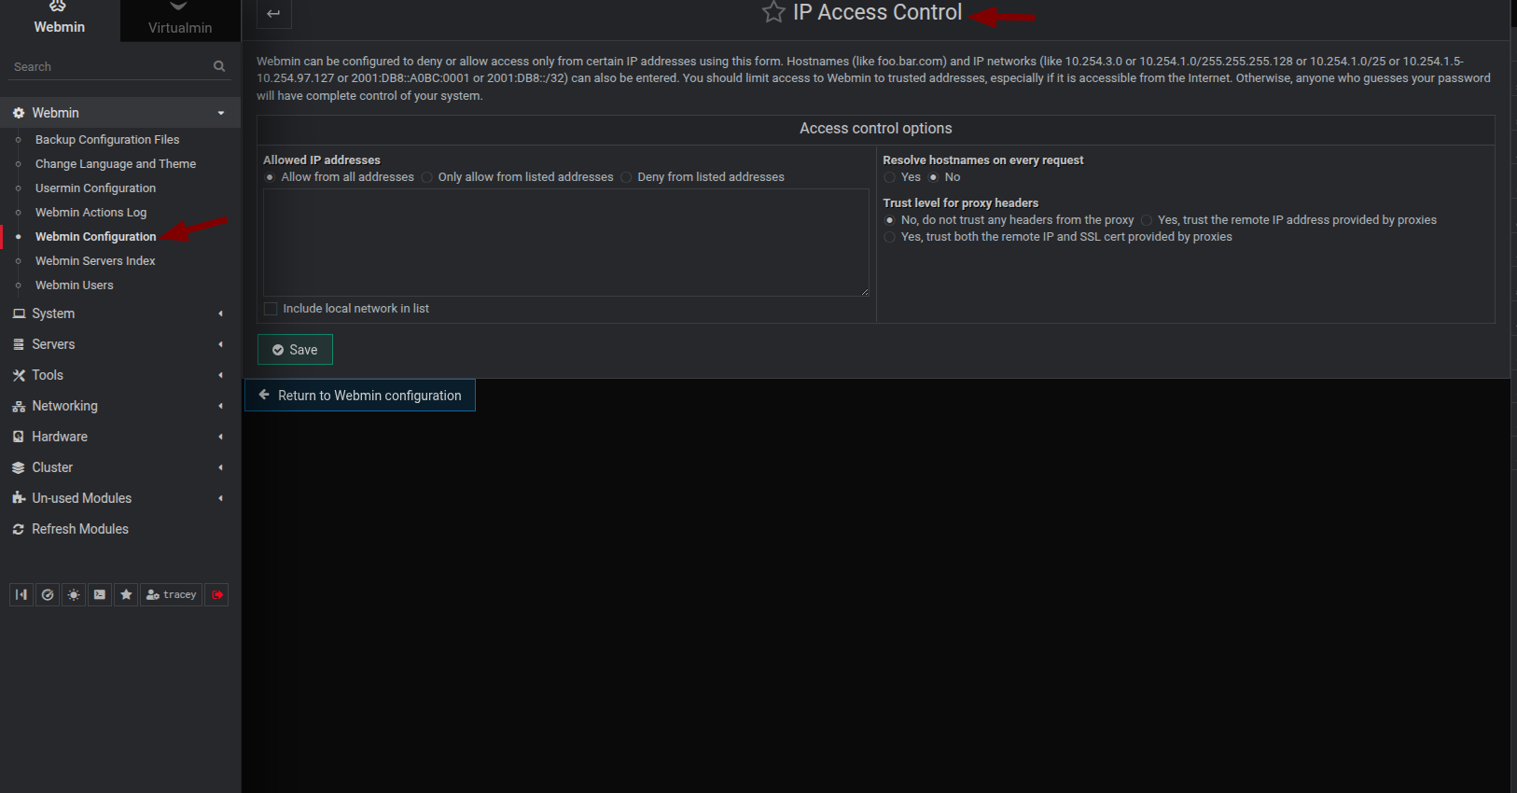The image size is (1517, 793).
Task: Click the Cluster layers icon
Action: click(19, 467)
